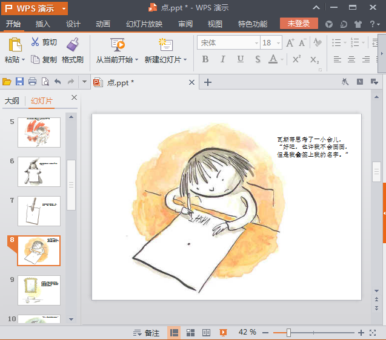This screenshot has height=340, width=386.
Task: Open print preview icon
Action: pos(45,82)
